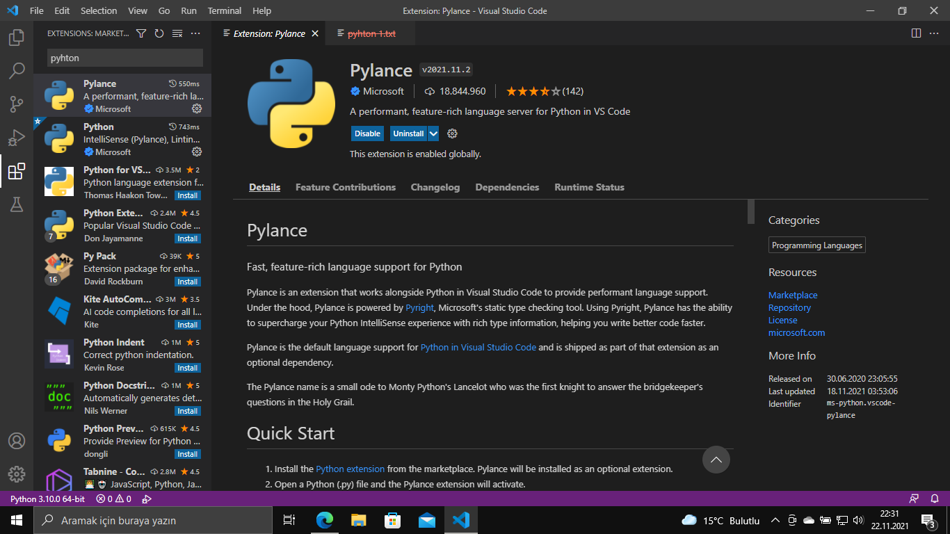Open File Explorer from the taskbar
Viewport: 950px width, 534px height.
[x=359, y=520]
